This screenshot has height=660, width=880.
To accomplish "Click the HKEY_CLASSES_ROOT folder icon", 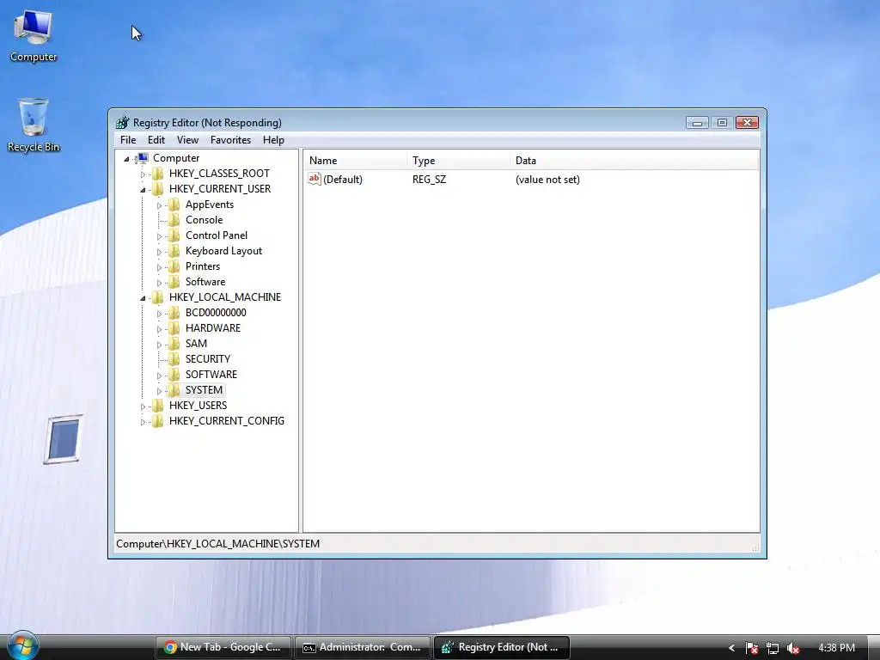I will click(158, 174).
